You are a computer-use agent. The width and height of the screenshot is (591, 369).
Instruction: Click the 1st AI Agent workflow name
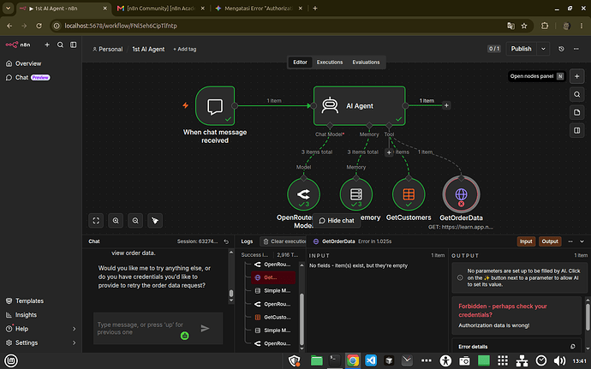(148, 49)
